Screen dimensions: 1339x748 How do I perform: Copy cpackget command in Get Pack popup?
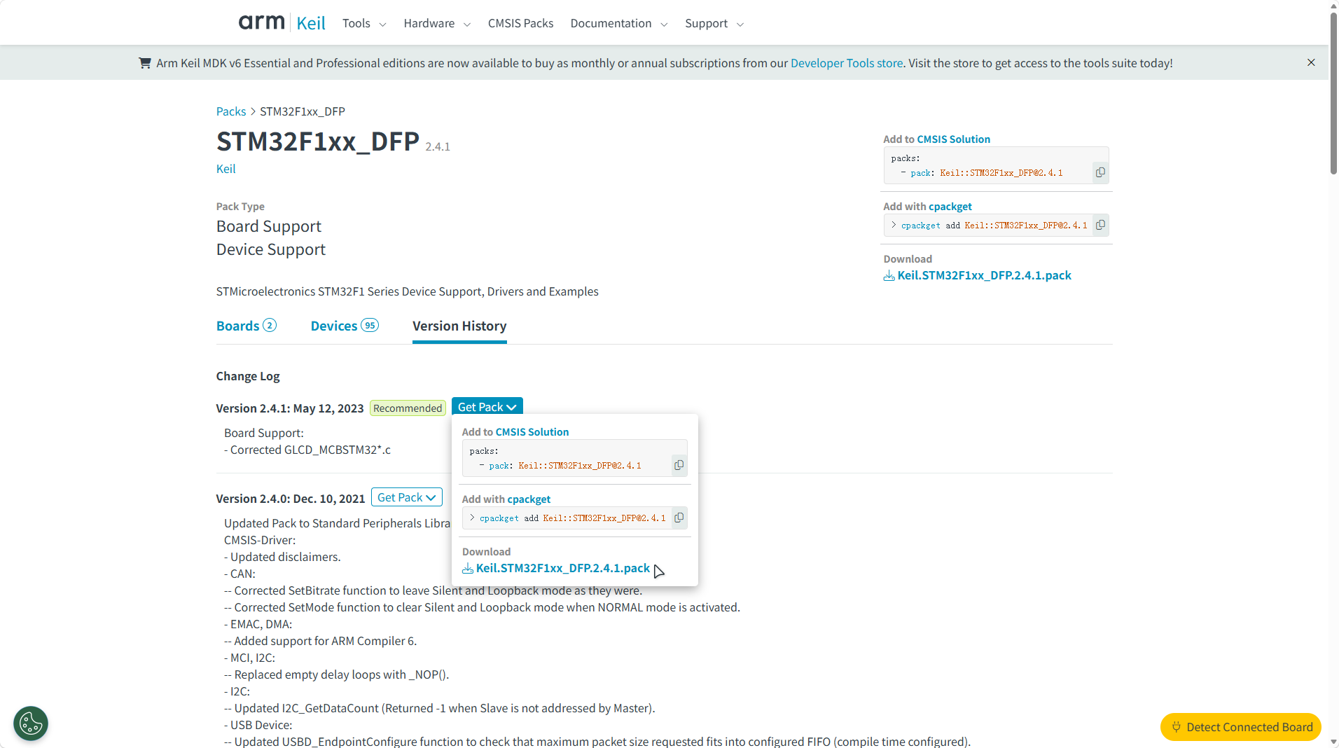click(679, 518)
